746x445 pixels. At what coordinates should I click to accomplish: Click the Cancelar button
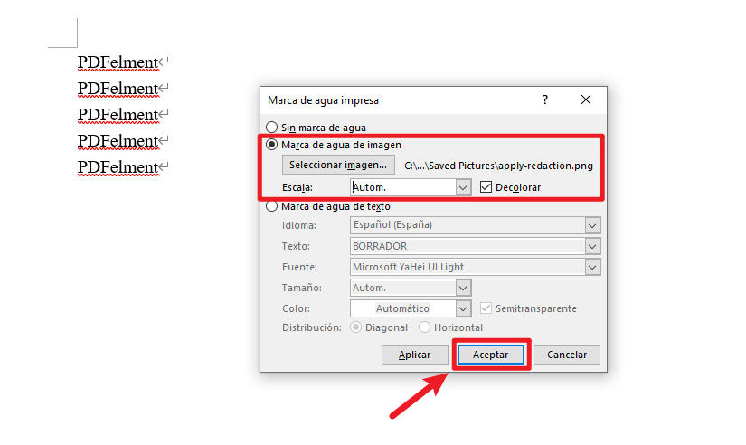(x=567, y=355)
